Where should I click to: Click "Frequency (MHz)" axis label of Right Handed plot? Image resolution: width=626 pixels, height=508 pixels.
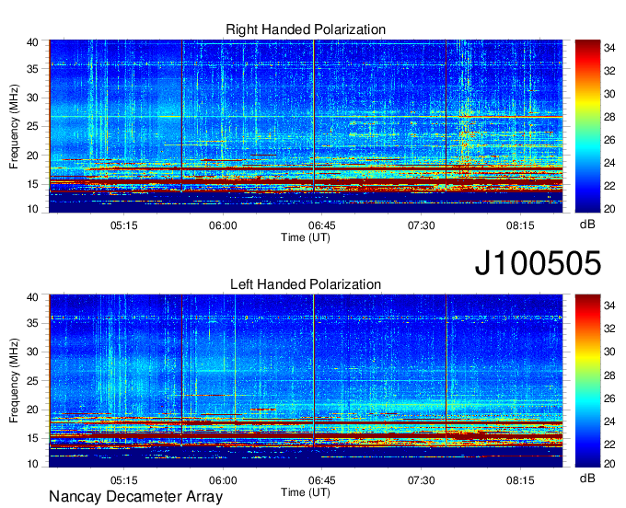click(x=14, y=126)
